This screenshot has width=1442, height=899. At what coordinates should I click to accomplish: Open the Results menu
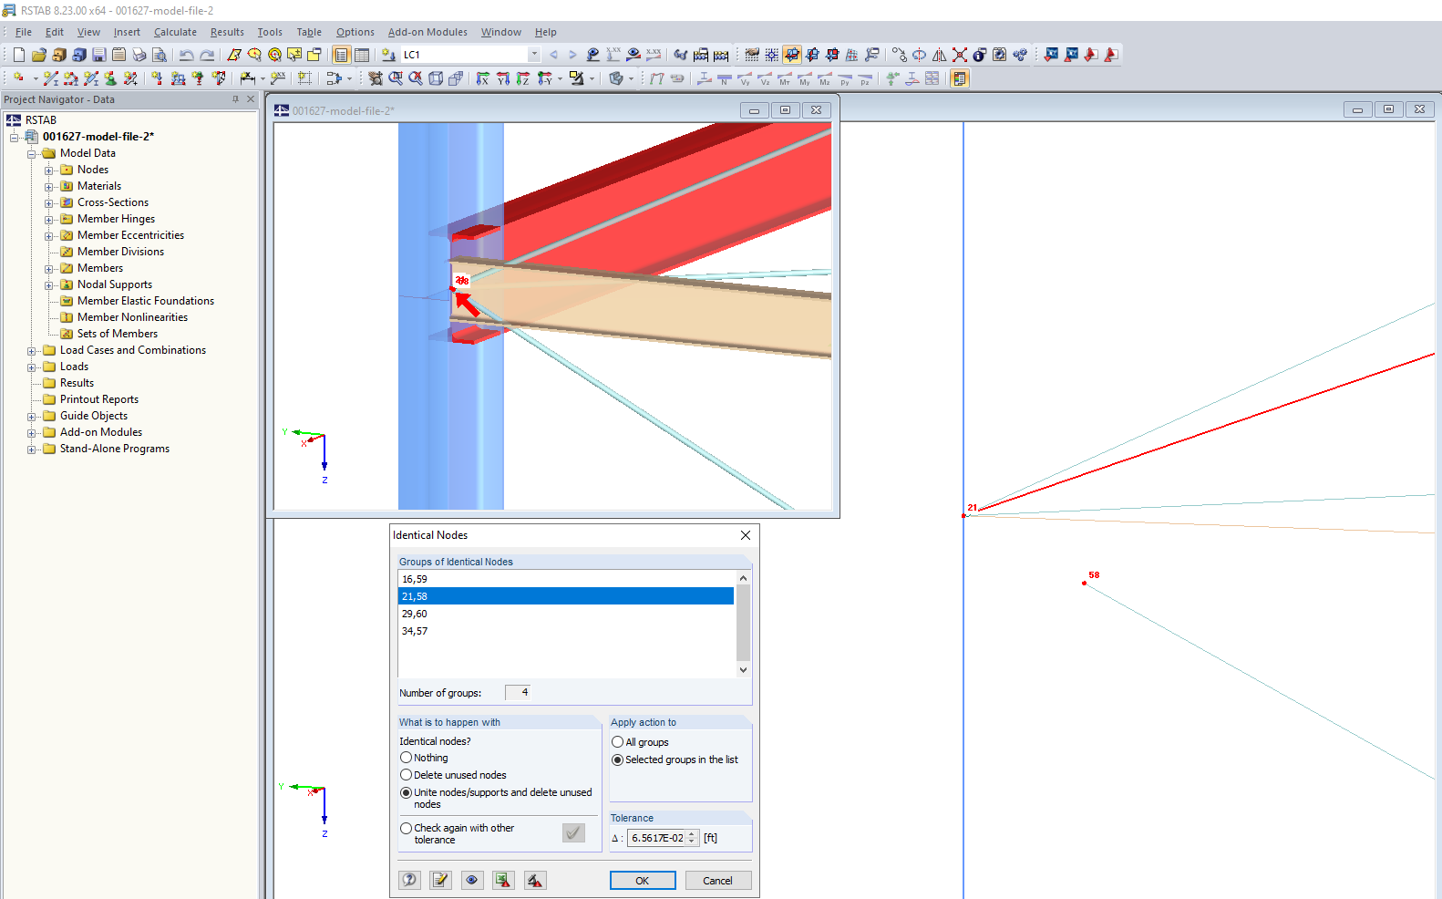tap(227, 32)
